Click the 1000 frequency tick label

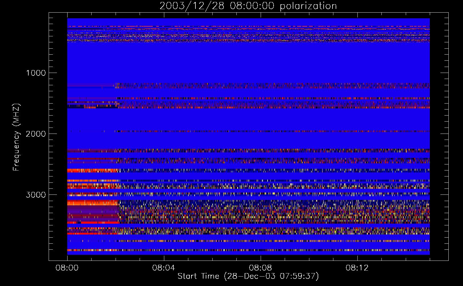click(36, 73)
